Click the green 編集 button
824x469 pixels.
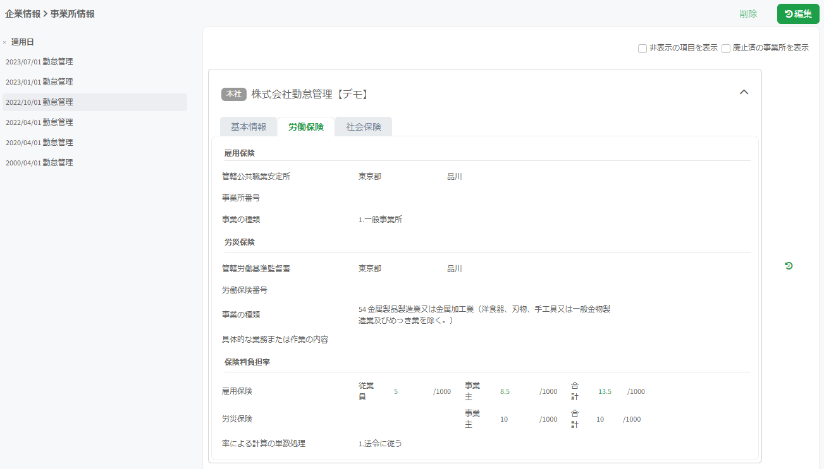click(798, 14)
